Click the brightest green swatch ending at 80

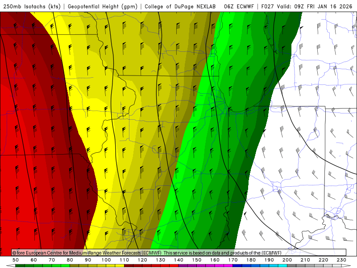(x=65, y=266)
